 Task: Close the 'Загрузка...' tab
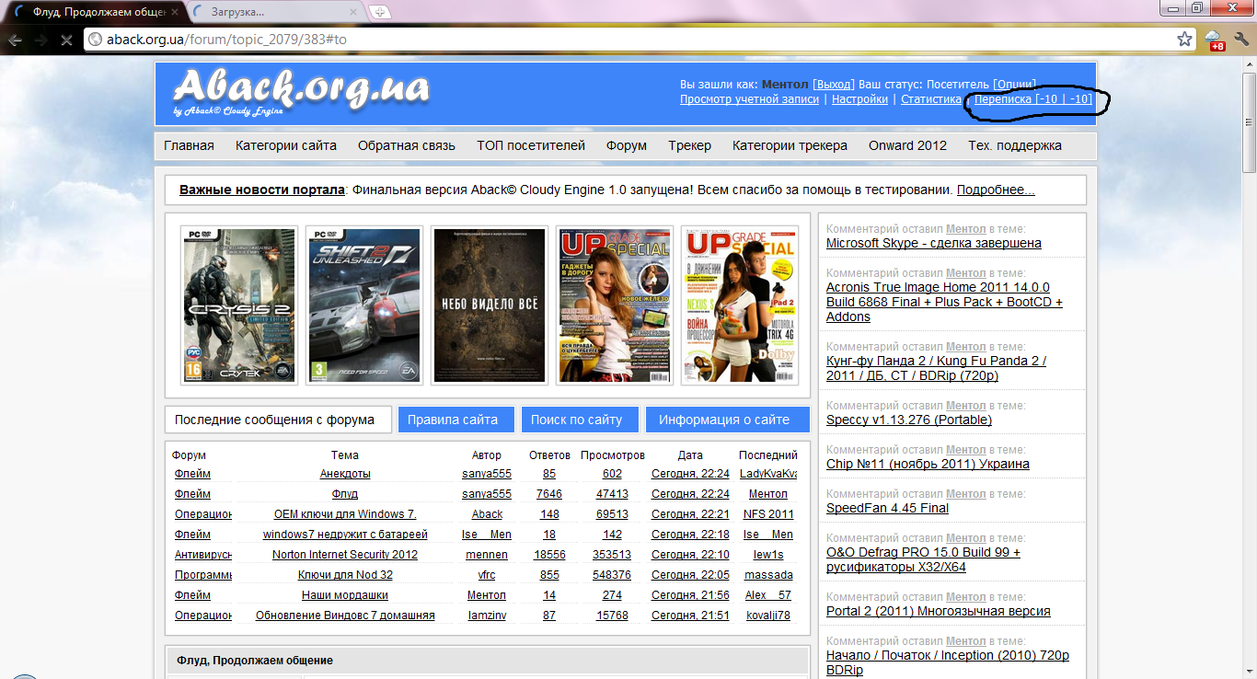coord(352,12)
